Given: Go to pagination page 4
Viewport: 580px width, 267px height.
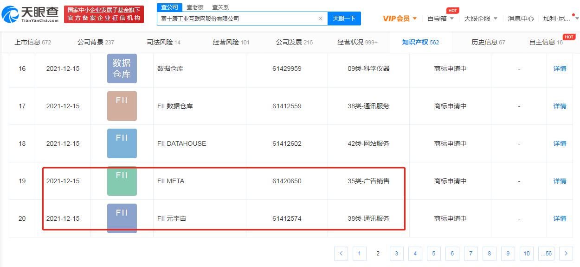Looking at the screenshot, I should 415,253.
